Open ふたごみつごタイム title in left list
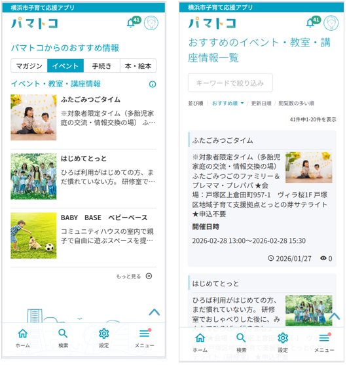This screenshot has height=365, width=347. [x=90, y=100]
